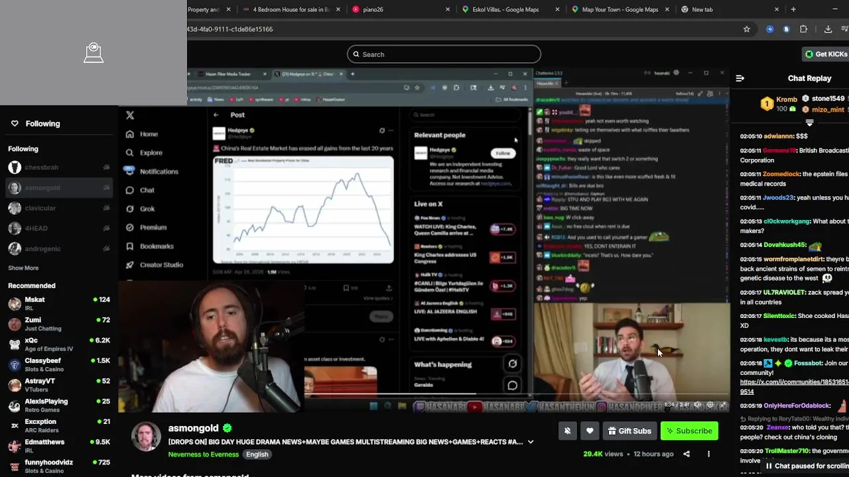Open recommended channel AlexisPlaying
849x477 pixels.
tap(58, 405)
